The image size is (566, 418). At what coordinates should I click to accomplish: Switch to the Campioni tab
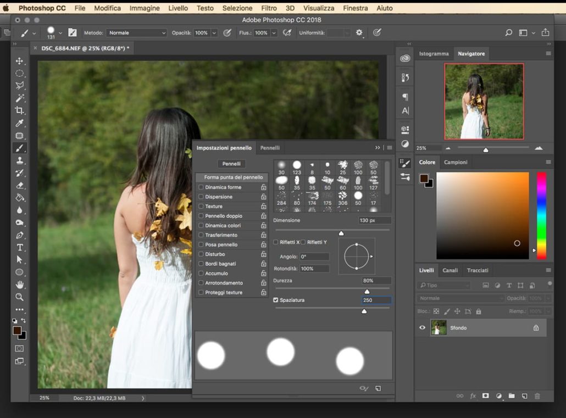456,162
